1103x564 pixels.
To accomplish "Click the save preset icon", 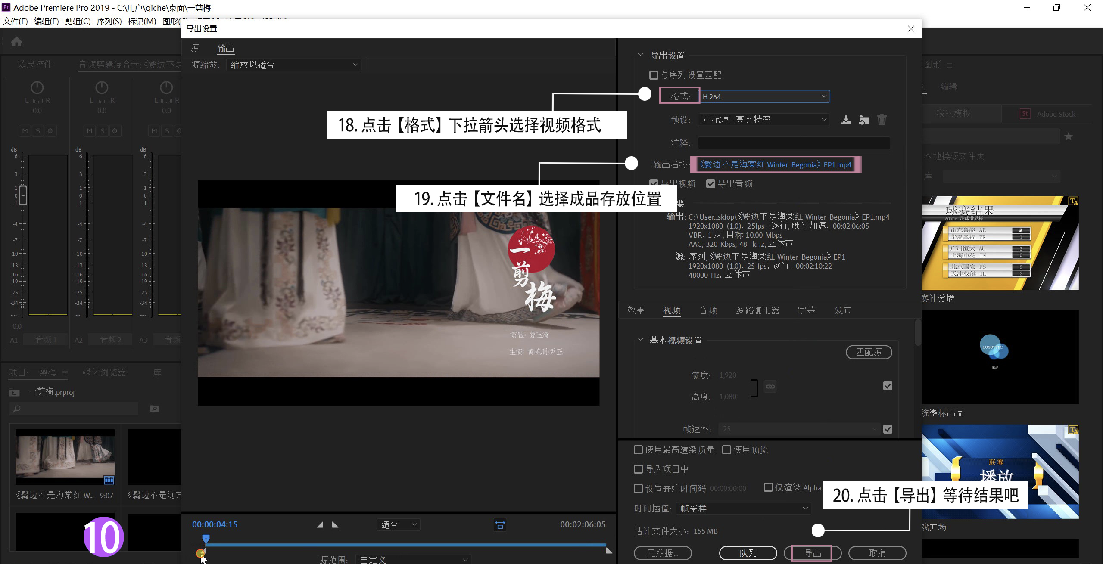I will coord(846,120).
